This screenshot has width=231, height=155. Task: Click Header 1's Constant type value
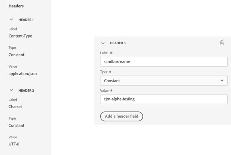click(x=16, y=55)
